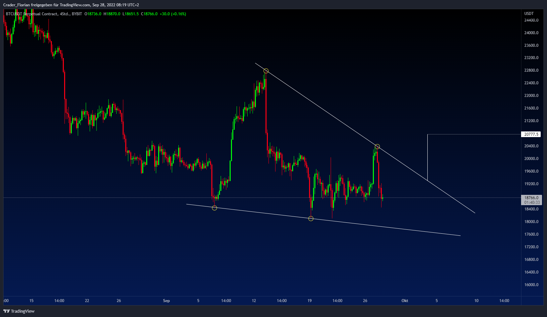Click the date 10 on the time axis in October

(477, 301)
